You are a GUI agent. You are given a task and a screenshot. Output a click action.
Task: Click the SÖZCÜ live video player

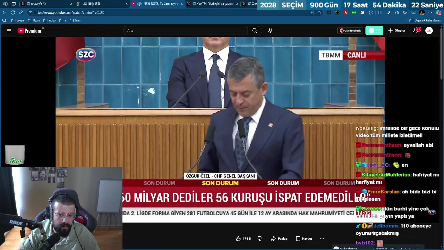220,130
